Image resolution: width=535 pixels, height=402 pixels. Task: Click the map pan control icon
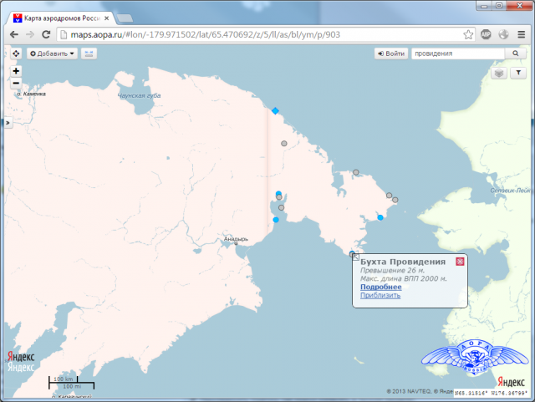tap(16, 53)
